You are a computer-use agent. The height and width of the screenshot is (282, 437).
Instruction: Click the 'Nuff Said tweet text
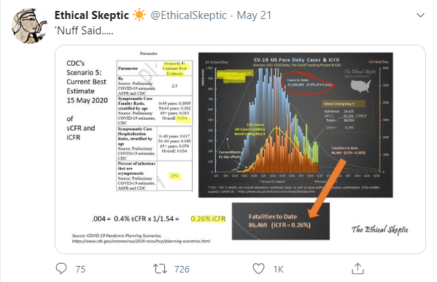84,31
